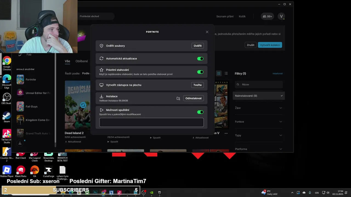Click the download icon beside Instalace

pos(101,96)
